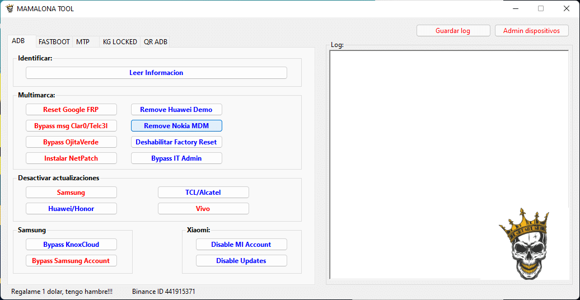The height and width of the screenshot is (300, 580).
Task: Maximize the MAMALONA TOOL window
Action: [x=541, y=8]
